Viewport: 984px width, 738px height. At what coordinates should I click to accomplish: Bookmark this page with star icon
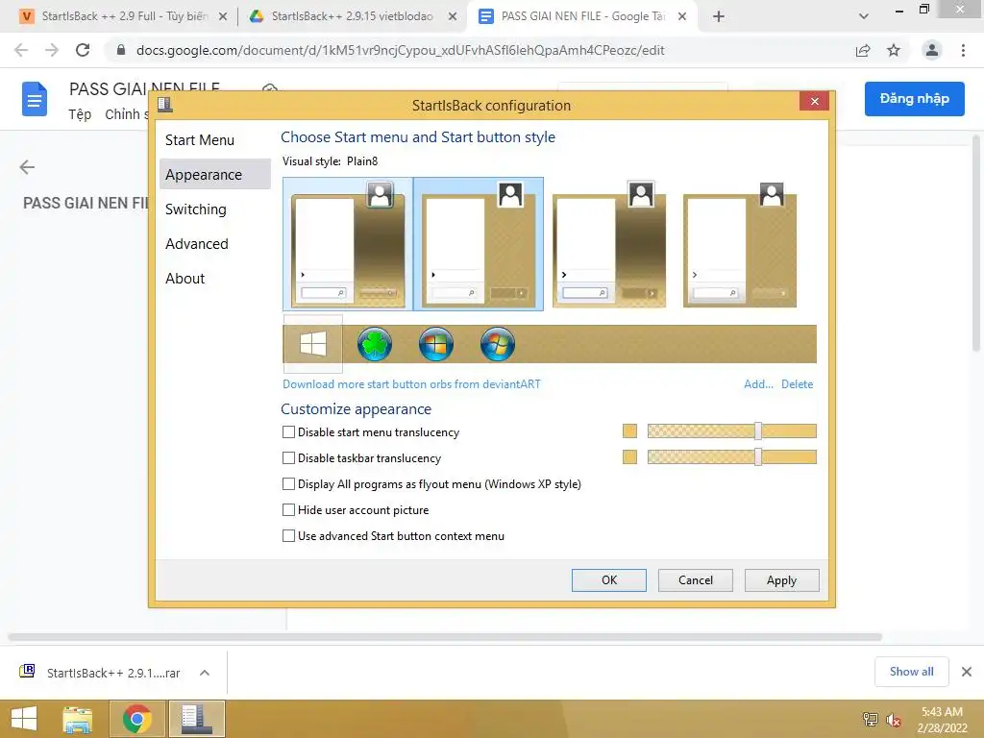click(x=894, y=50)
